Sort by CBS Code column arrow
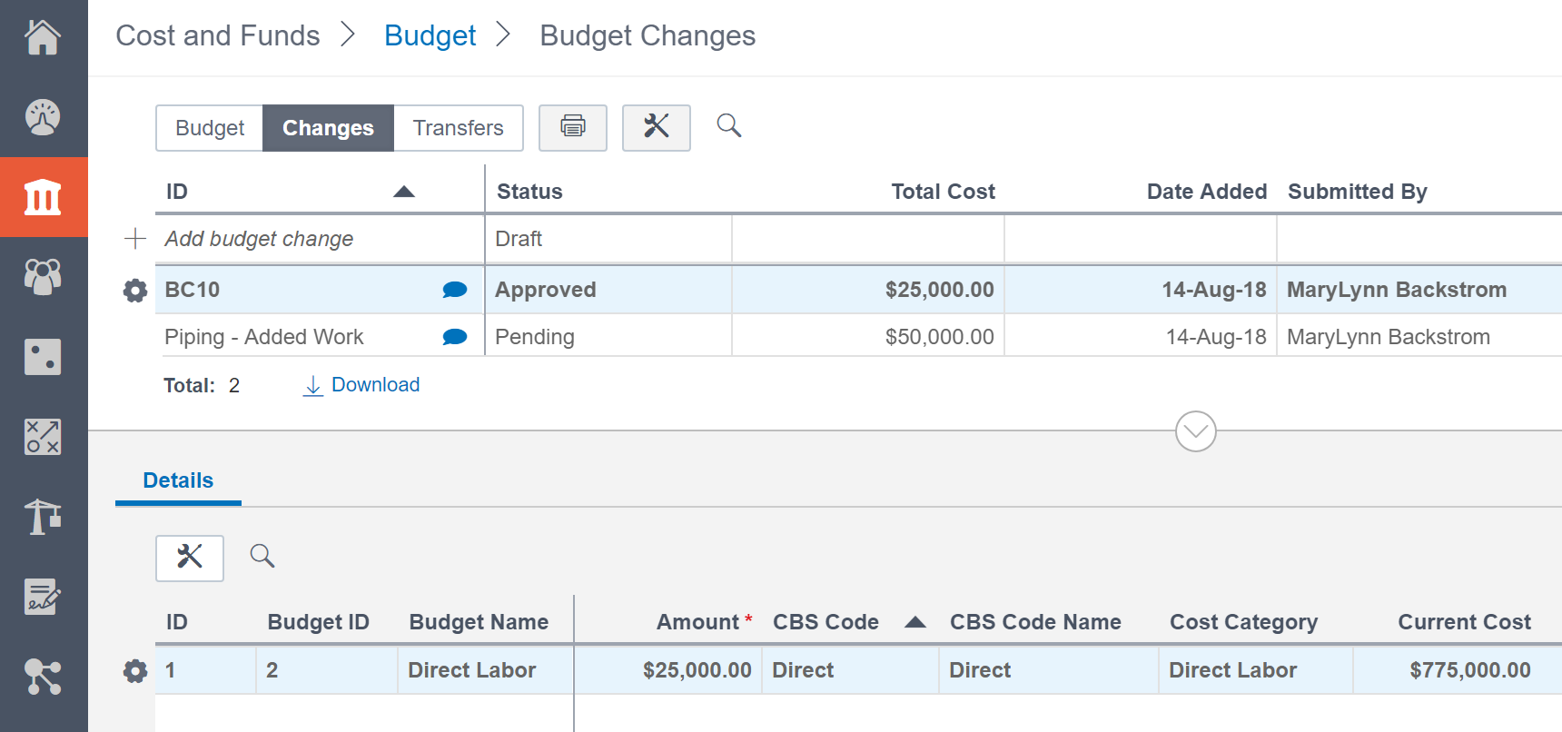Screen dimensions: 1562x732 point(915,622)
